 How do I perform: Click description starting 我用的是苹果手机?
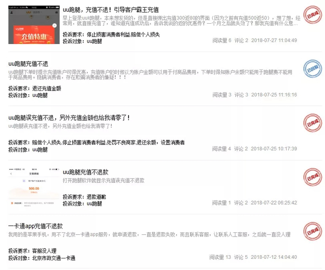click(149, 234)
